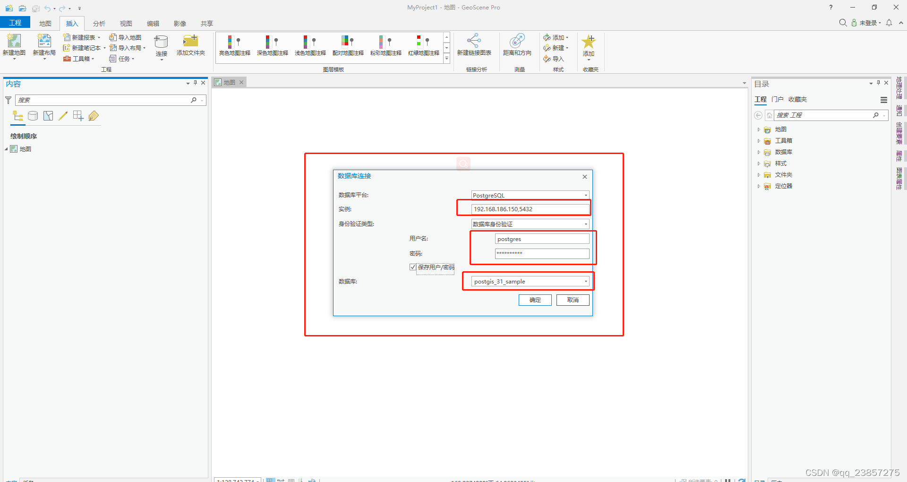Click the 实例 instance input field
The height and width of the screenshot is (482, 907).
click(x=530, y=209)
